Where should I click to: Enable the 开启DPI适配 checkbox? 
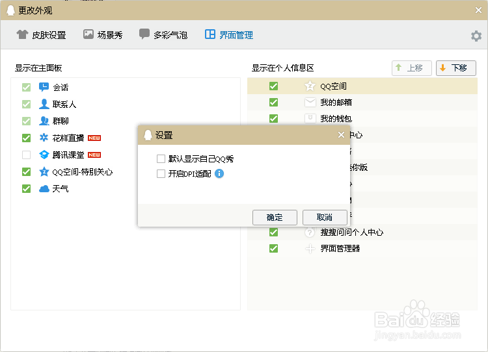[x=161, y=173]
